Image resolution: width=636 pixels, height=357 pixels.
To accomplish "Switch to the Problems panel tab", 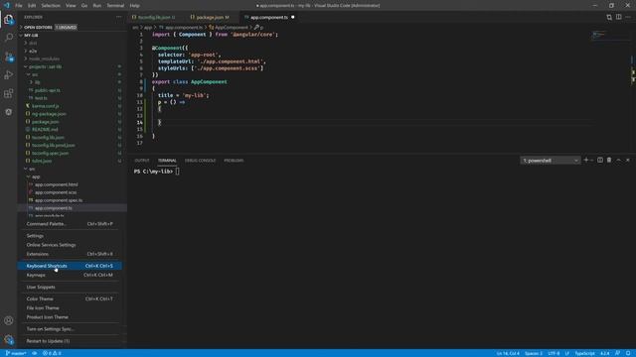I will click(234, 161).
